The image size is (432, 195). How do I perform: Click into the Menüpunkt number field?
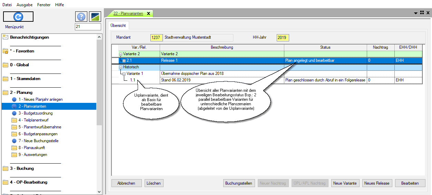click(x=88, y=27)
